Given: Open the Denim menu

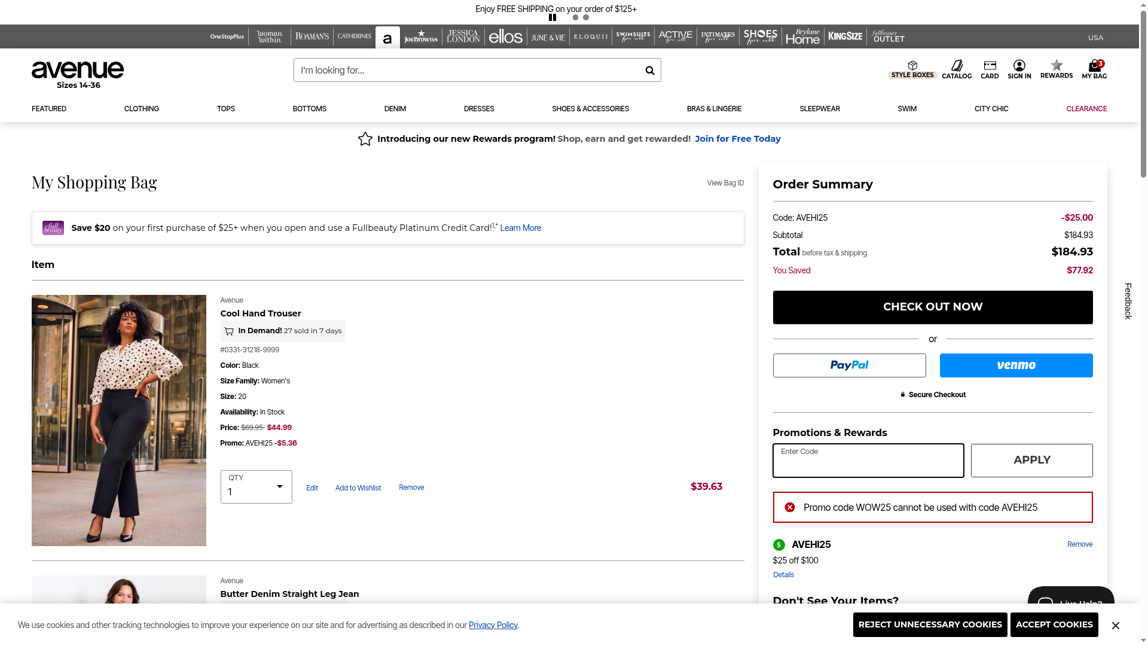Looking at the screenshot, I should tap(395, 109).
